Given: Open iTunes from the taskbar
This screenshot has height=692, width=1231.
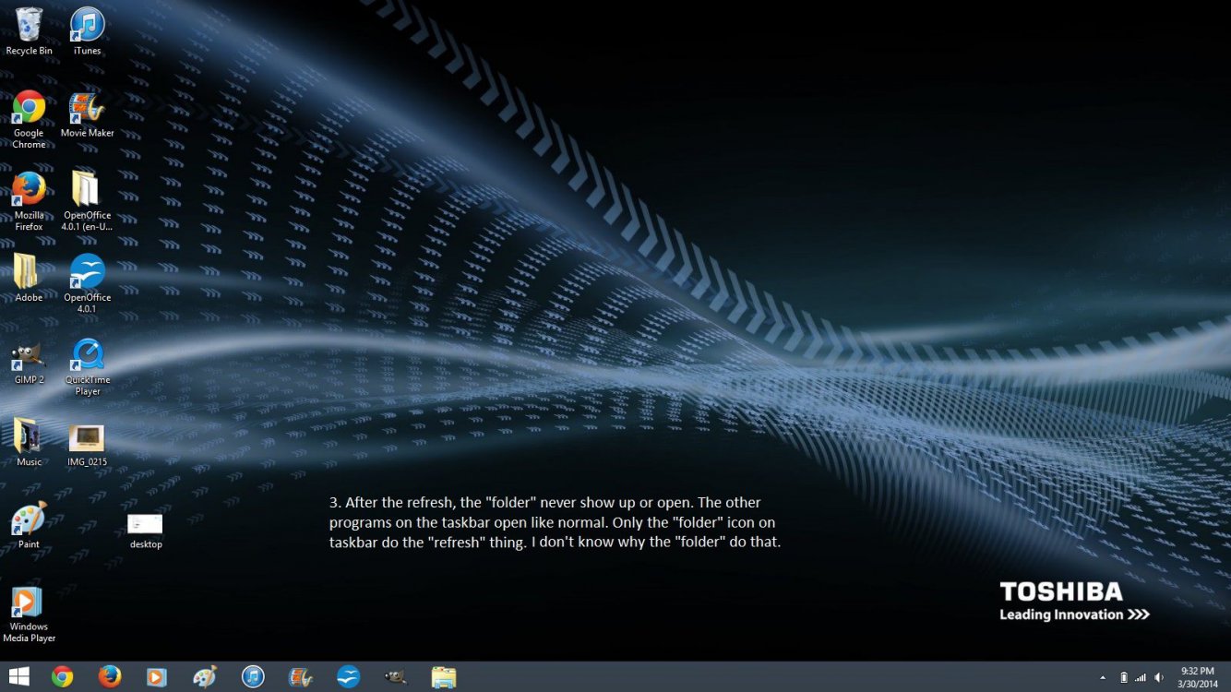Looking at the screenshot, I should click(253, 676).
